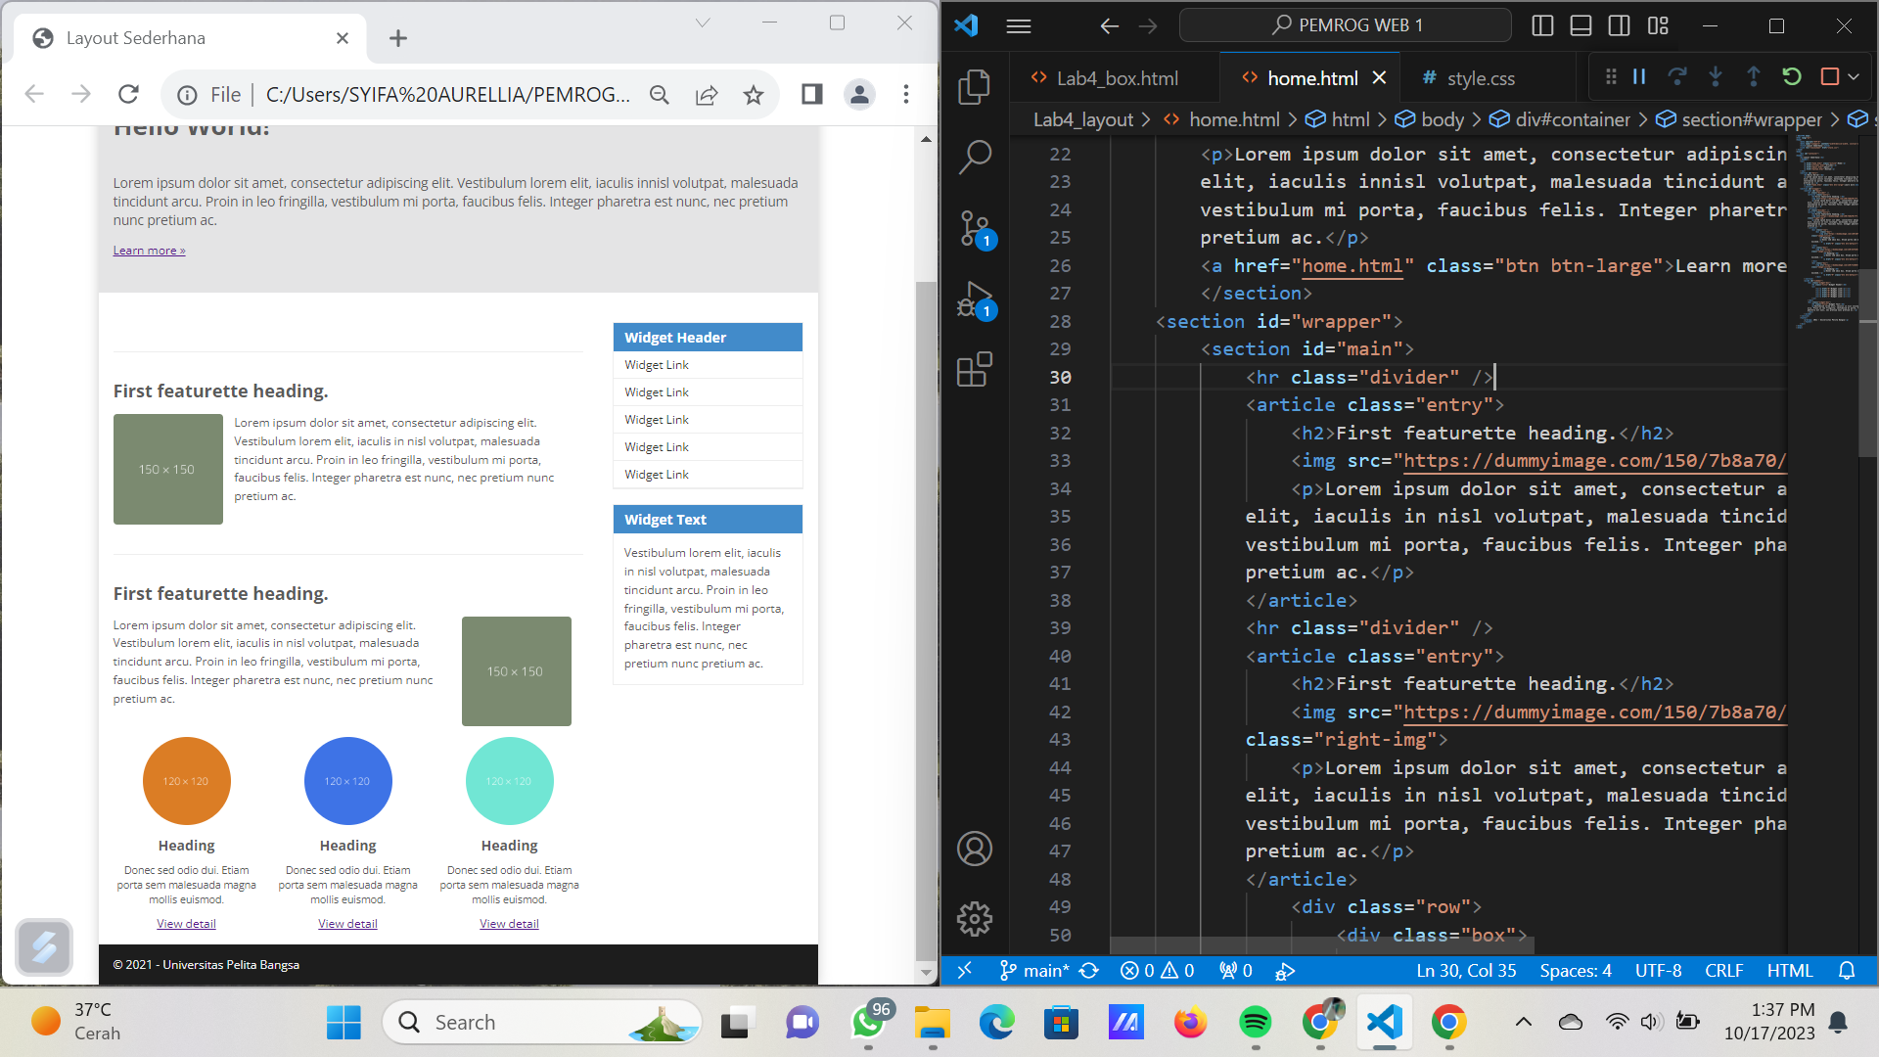1879x1057 pixels.
Task: Toggle the primary sidebar visibility
Action: tap(1542, 25)
